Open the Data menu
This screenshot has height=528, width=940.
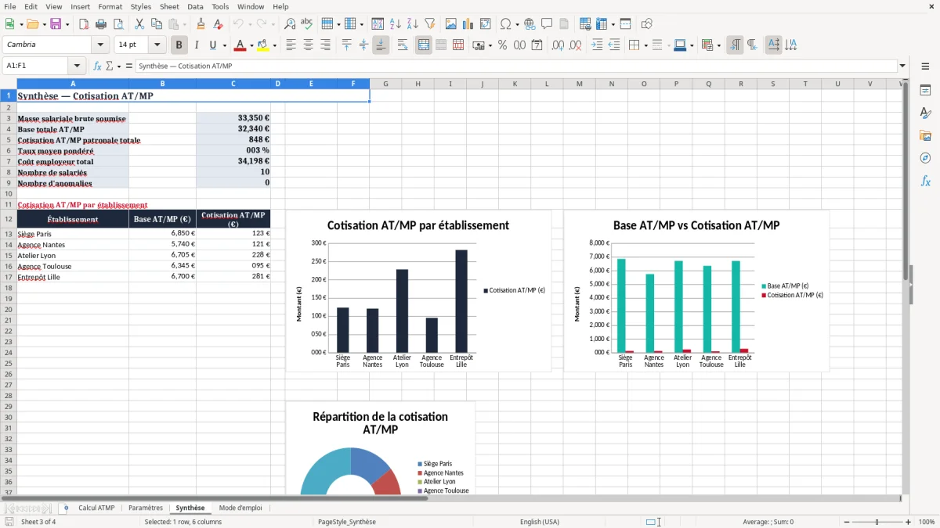pos(195,6)
